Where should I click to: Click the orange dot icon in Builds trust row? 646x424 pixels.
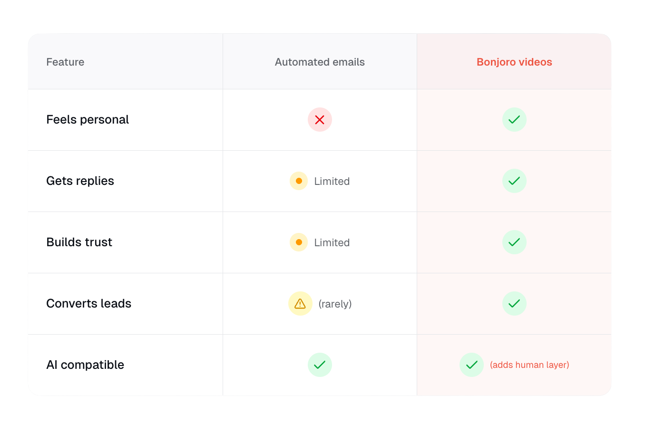299,242
